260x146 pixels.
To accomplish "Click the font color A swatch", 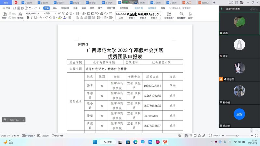I will click(x=64, y=18).
